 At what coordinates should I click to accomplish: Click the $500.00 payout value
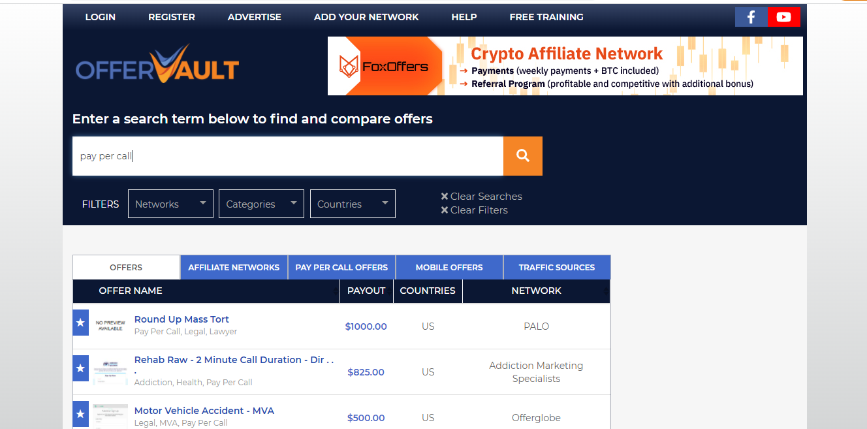(x=366, y=418)
